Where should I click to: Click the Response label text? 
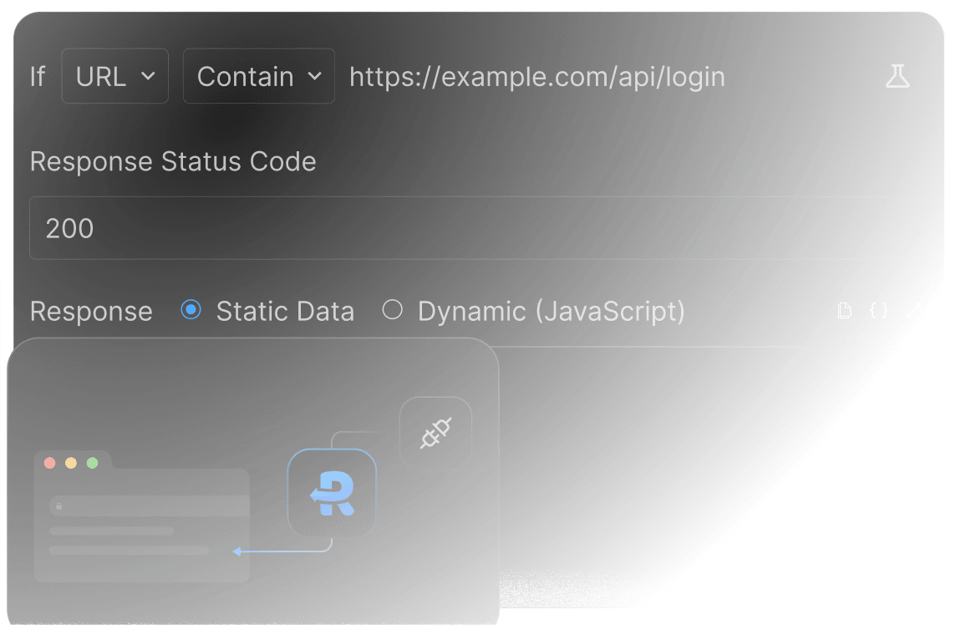pos(91,312)
